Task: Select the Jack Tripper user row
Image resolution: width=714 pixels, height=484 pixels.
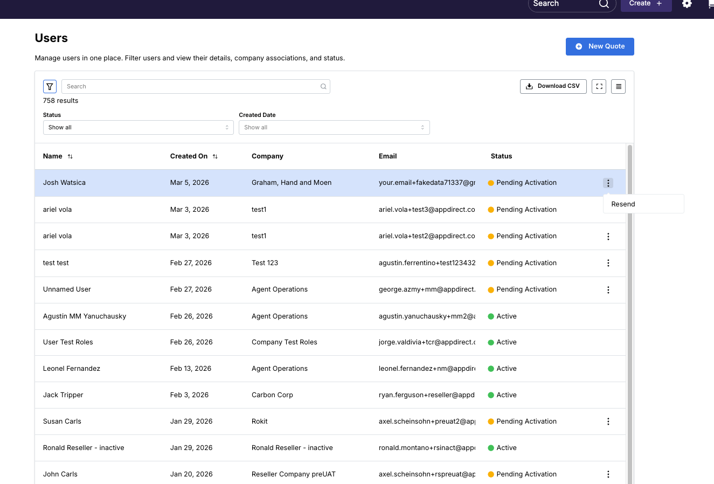Action: [63, 395]
